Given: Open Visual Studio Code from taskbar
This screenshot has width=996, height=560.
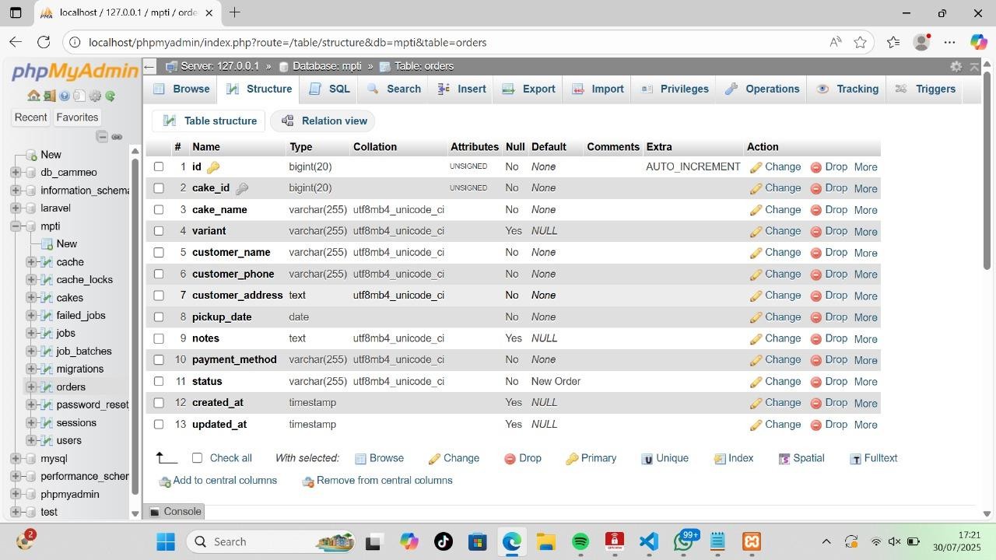Looking at the screenshot, I should pyautogui.click(x=649, y=541).
